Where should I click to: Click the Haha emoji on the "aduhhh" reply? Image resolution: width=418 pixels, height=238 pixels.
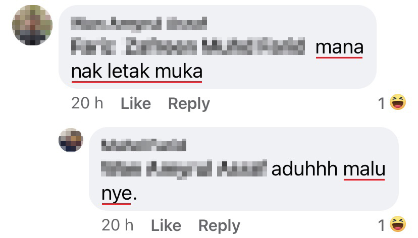pos(398,224)
